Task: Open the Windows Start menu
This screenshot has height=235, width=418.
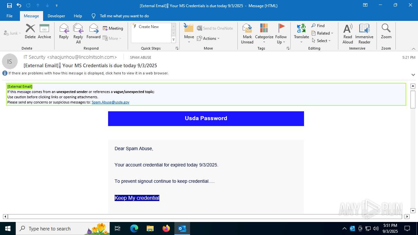Action: click(x=8, y=228)
